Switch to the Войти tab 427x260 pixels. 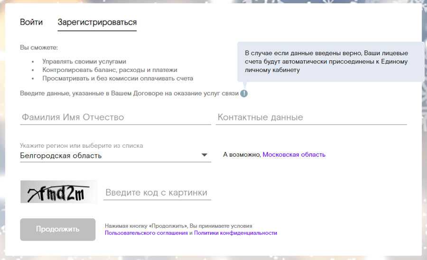coord(31,22)
